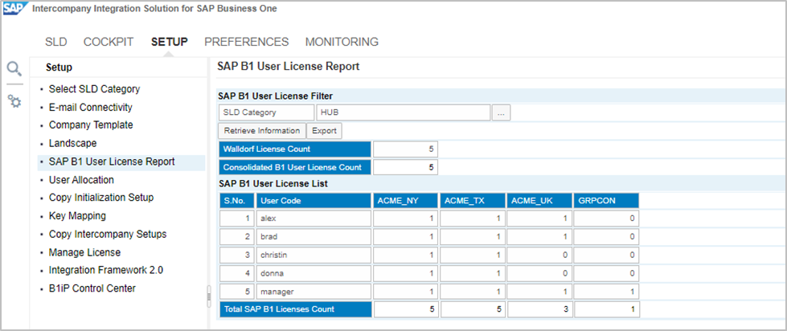Image resolution: width=787 pixels, height=331 pixels.
Task: Select Manage License in sidebar
Action: click(x=84, y=252)
